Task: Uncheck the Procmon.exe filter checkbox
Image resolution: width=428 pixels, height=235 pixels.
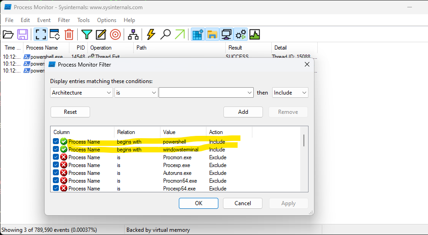Action: click(x=56, y=157)
